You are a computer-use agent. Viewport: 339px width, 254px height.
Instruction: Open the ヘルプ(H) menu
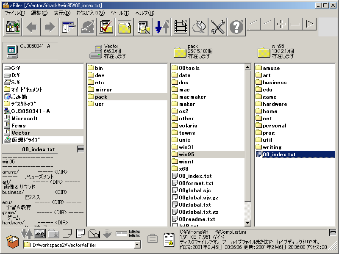[x=145, y=13]
